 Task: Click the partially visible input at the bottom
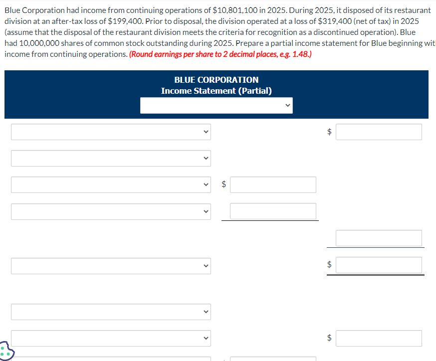pos(272,359)
